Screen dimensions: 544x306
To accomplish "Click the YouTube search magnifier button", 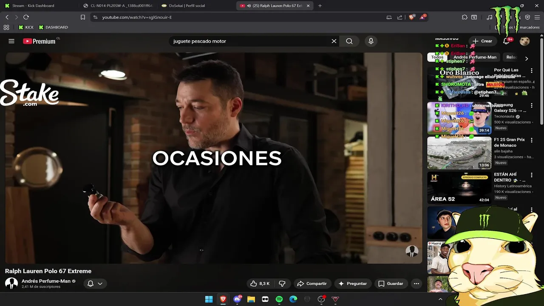I will 349,41.
